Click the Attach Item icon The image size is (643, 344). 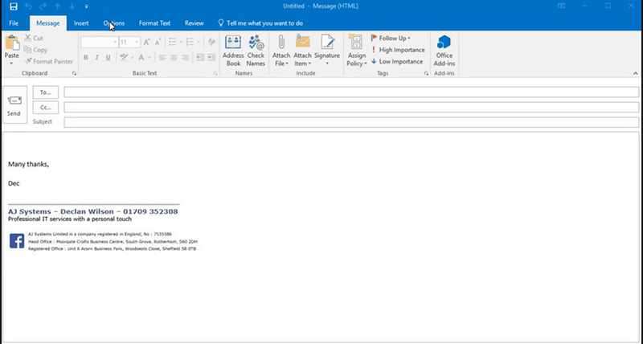tap(302, 50)
